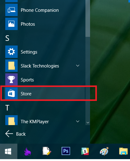This screenshot has width=130, height=161.
Task: Open the Phone Companion app icon
Action: tap(11, 10)
